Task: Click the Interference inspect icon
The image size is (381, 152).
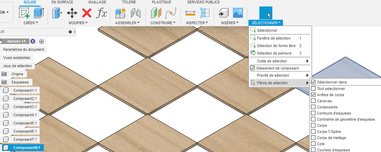Action: 205,13
